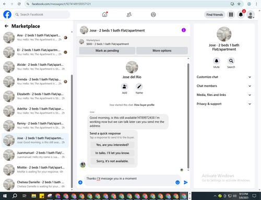Expand Media, files and links section
This screenshot has width=261, height=200.
pyautogui.click(x=224, y=95)
